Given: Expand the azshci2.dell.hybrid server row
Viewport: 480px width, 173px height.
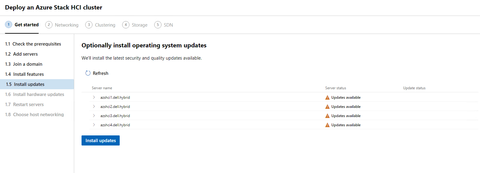Looking at the screenshot, I should (x=94, y=107).
